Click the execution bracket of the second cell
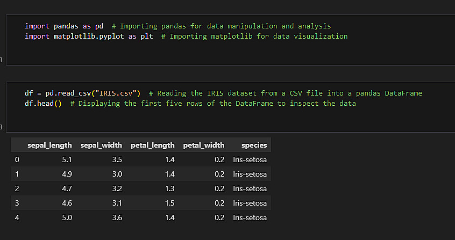The image size is (455, 240). pos(1,127)
